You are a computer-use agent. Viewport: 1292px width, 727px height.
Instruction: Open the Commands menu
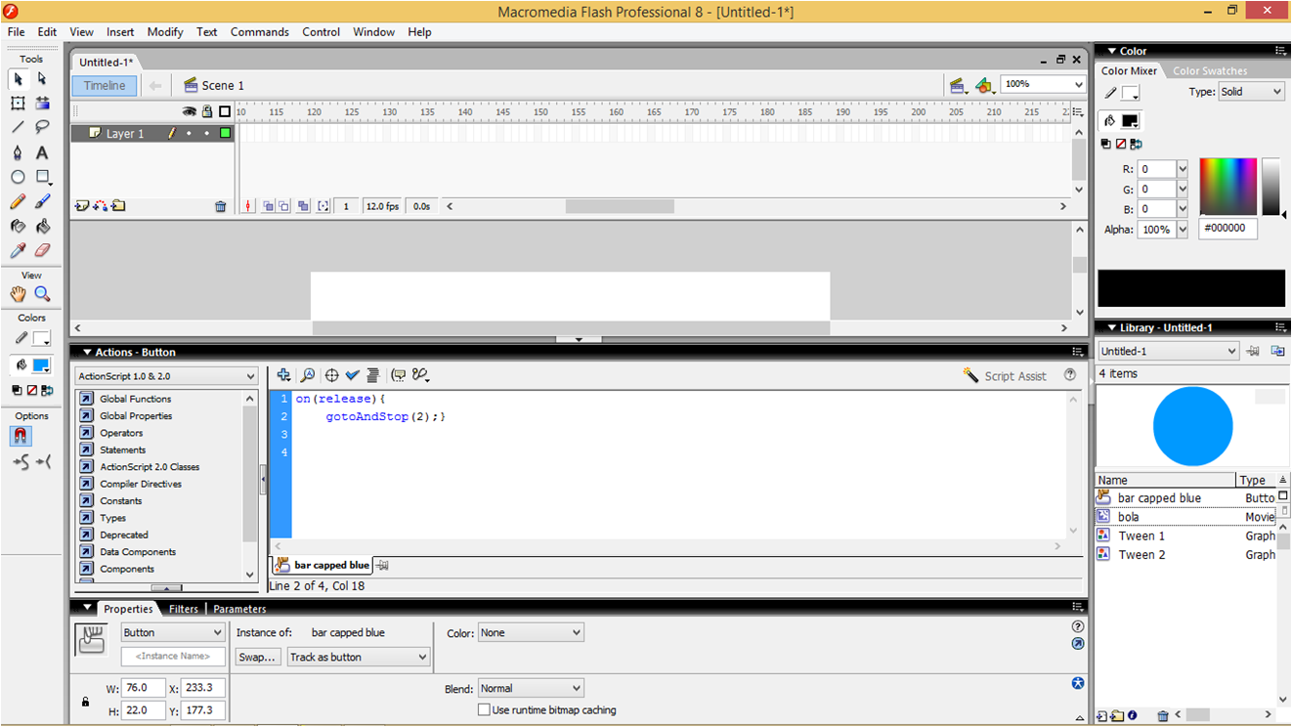click(x=260, y=32)
